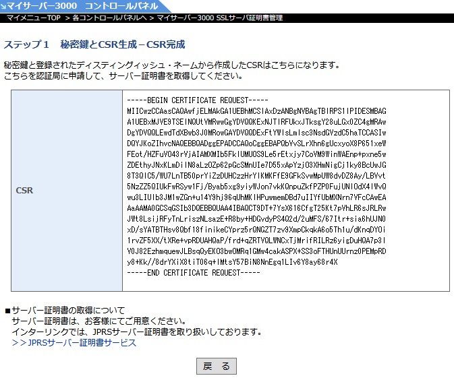Click the blue slanted header corner icon
Screen dimensions: 454x380
pos(3,5)
